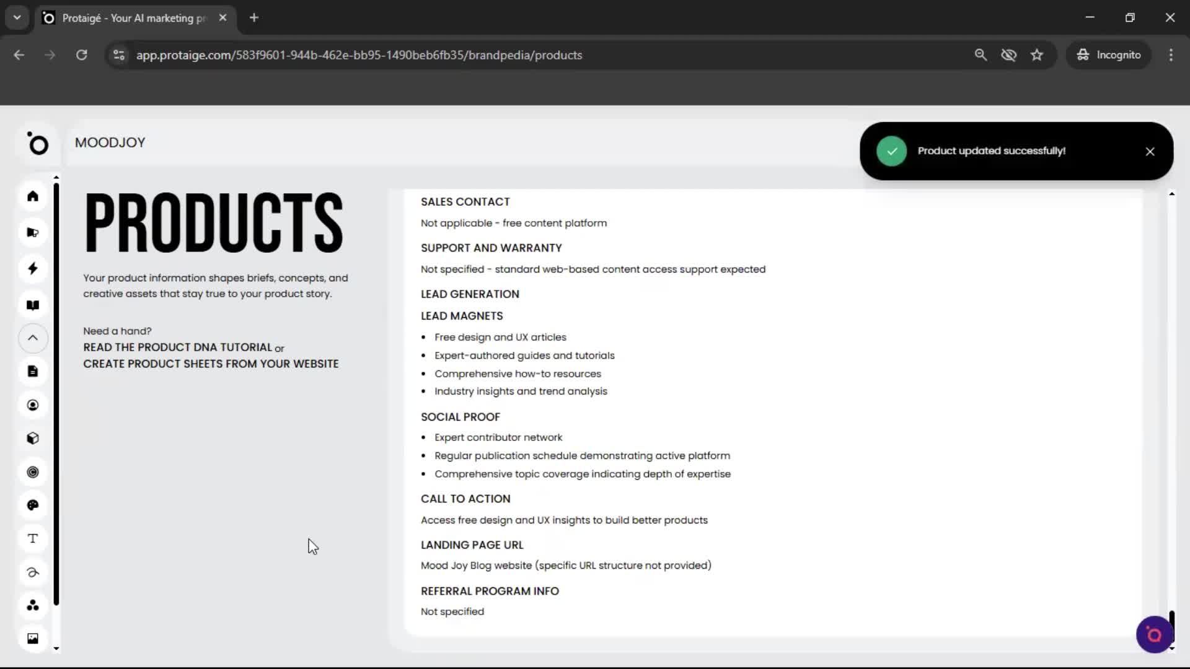This screenshot has width=1190, height=669.
Task: Click the lightning bolt quick actions icon
Action: tap(32, 268)
